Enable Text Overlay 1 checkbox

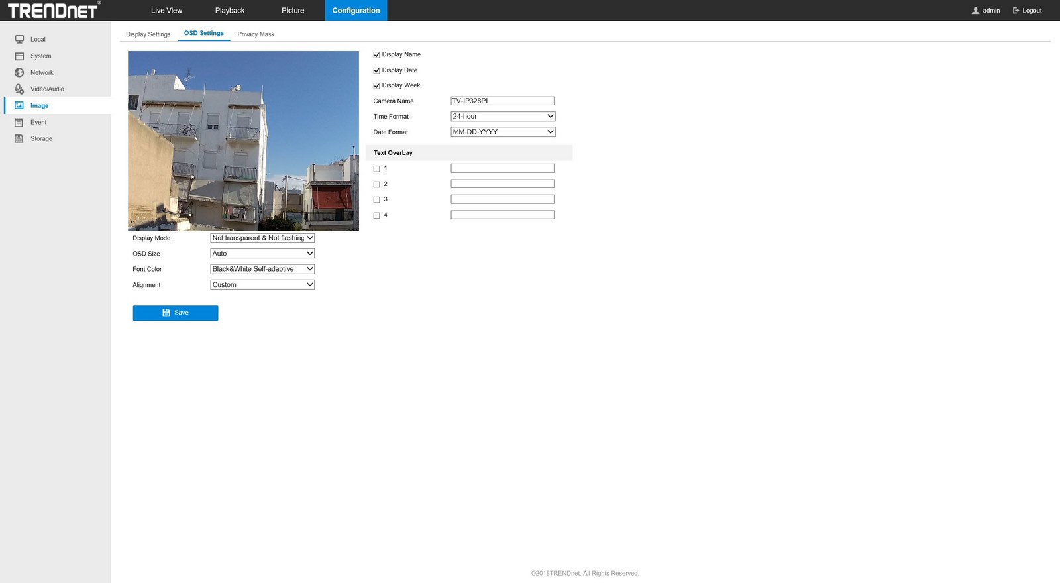click(x=376, y=169)
